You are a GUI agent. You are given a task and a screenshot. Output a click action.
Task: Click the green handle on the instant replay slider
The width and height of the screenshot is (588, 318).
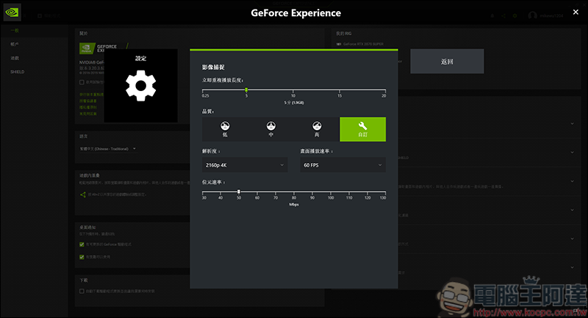246,90
